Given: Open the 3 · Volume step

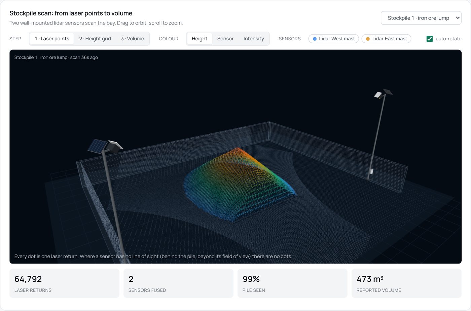Looking at the screenshot, I should (132, 39).
